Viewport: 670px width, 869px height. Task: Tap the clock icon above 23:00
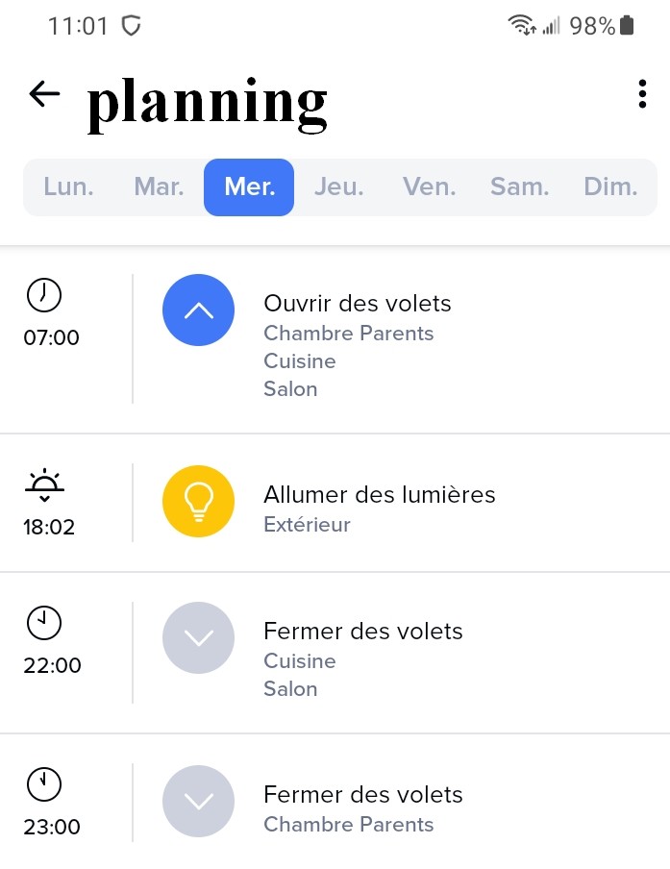[x=44, y=785]
